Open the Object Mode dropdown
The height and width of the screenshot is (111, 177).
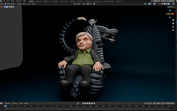click(10, 4)
